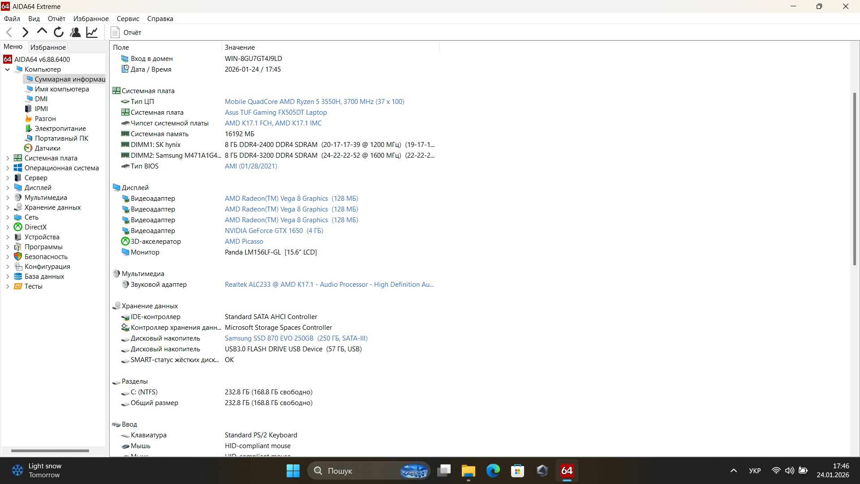
Task: Click the vertical scrollbar of report pane
Action: pyautogui.click(x=854, y=179)
